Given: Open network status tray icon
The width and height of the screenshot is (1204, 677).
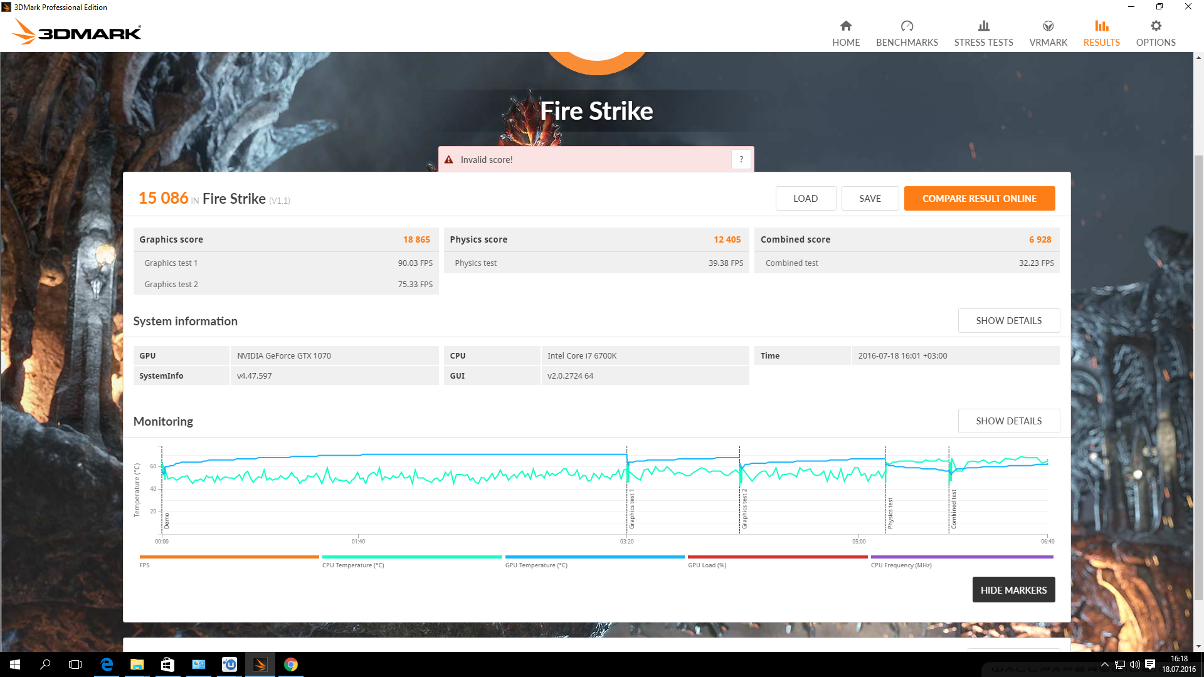Looking at the screenshot, I should pyautogui.click(x=1119, y=664).
